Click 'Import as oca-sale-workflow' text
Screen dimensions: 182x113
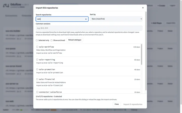click(49, 53)
